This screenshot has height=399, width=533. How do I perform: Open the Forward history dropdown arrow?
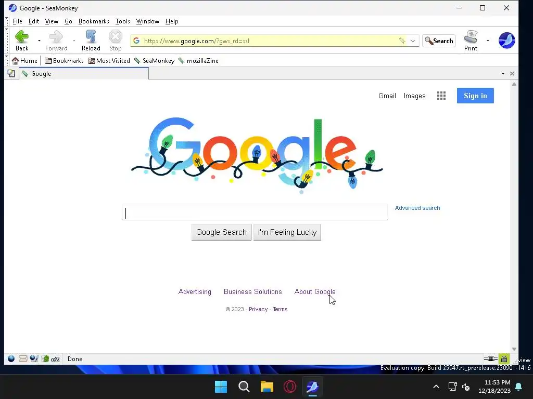pyautogui.click(x=74, y=41)
